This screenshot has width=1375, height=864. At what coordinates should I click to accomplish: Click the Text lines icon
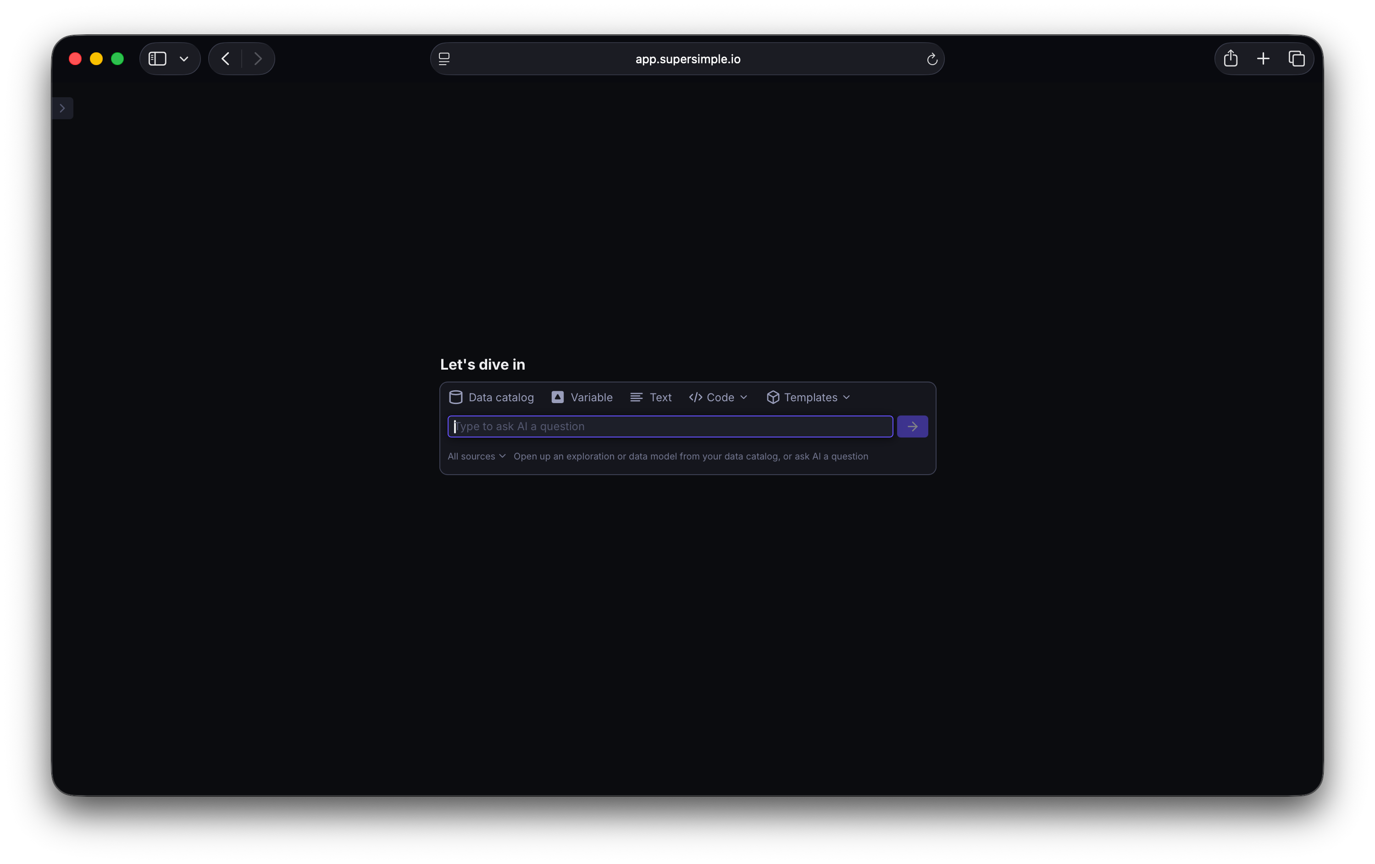tap(636, 397)
